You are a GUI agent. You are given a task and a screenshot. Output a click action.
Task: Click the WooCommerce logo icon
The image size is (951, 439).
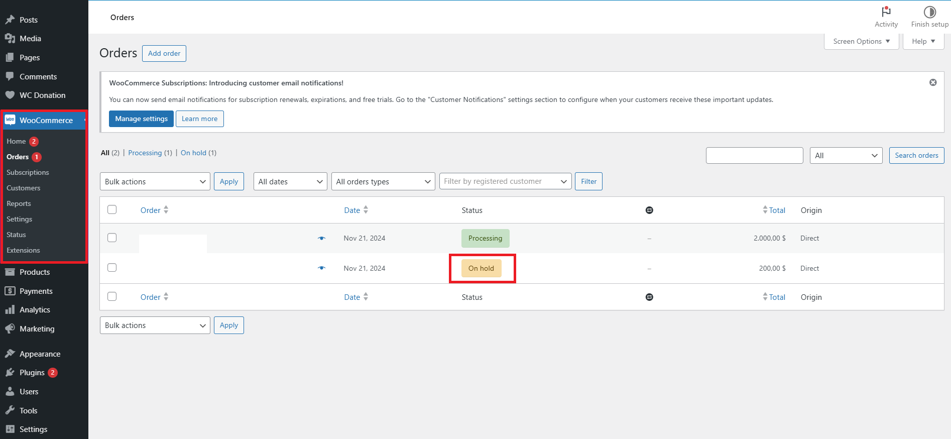(10, 120)
